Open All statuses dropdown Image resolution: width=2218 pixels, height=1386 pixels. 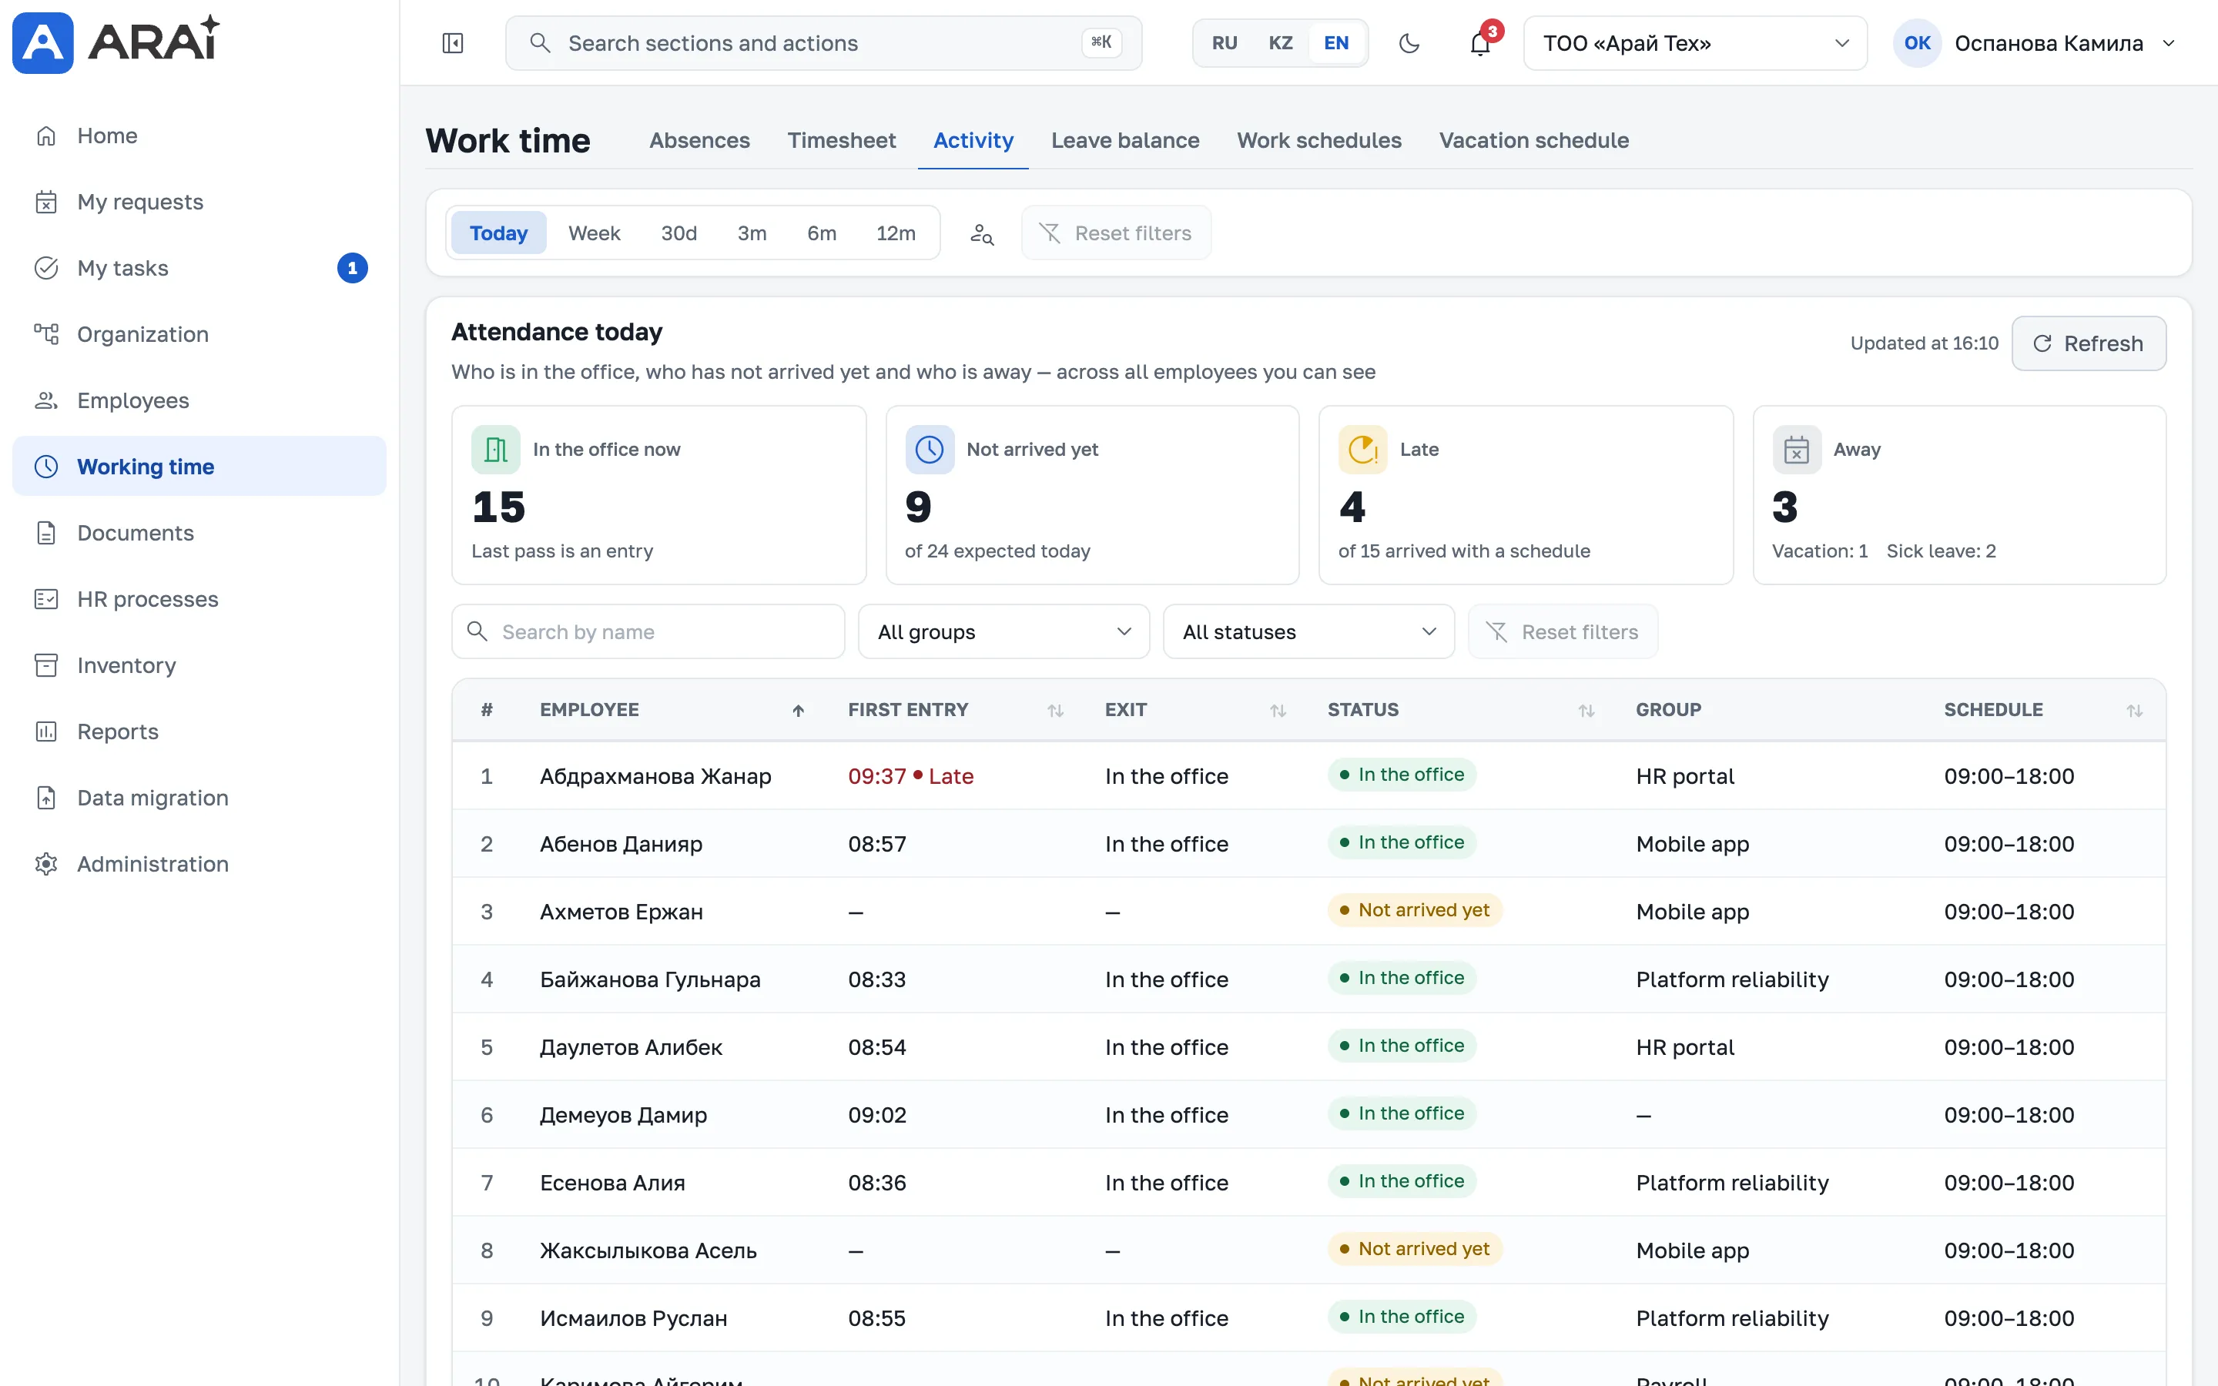(x=1308, y=631)
